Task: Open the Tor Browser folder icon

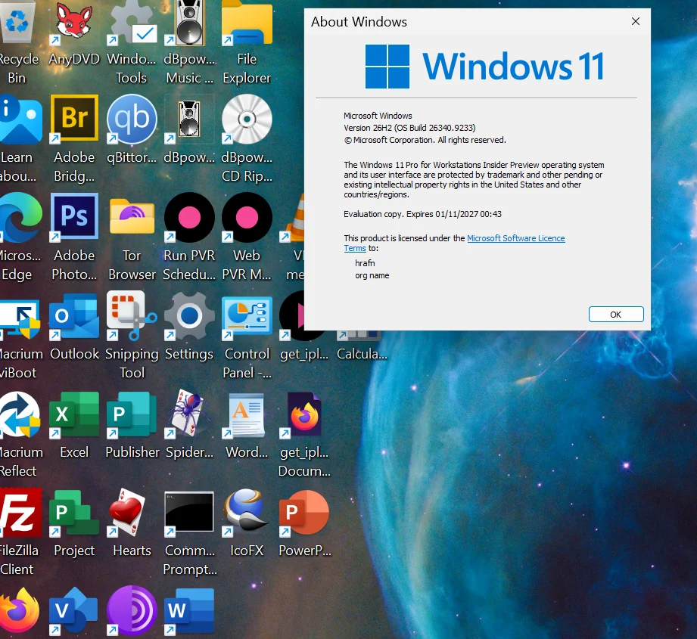Action: click(x=132, y=217)
